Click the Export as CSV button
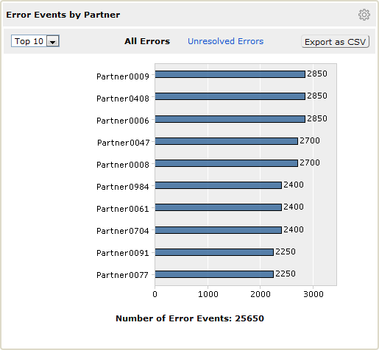Image resolution: width=379 pixels, height=350 pixels. point(335,42)
